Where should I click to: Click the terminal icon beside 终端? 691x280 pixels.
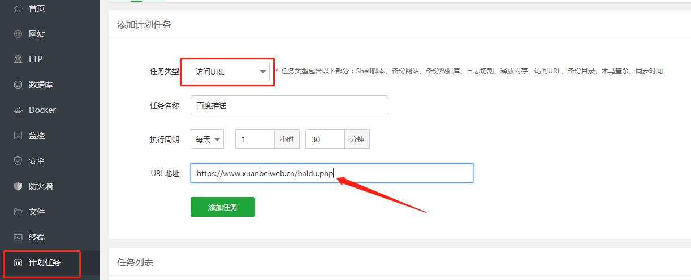pyautogui.click(x=18, y=237)
